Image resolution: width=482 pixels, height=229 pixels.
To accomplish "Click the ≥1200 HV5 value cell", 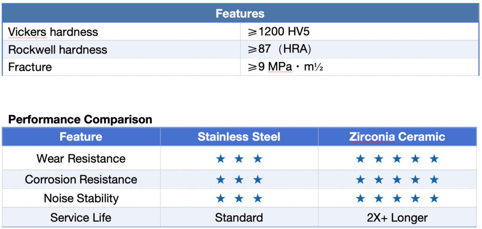I will pos(360,32).
